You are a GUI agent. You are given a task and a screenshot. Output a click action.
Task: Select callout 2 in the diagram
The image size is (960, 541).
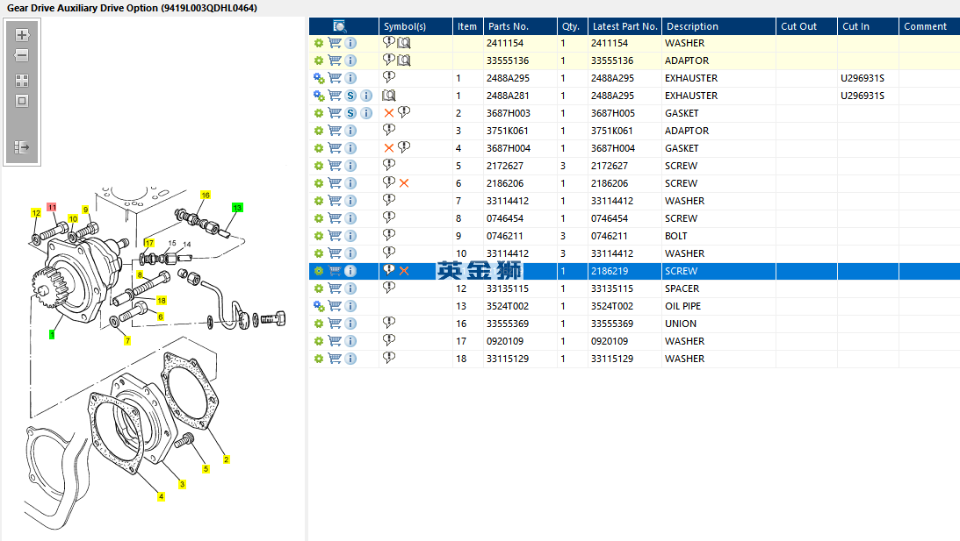(226, 459)
